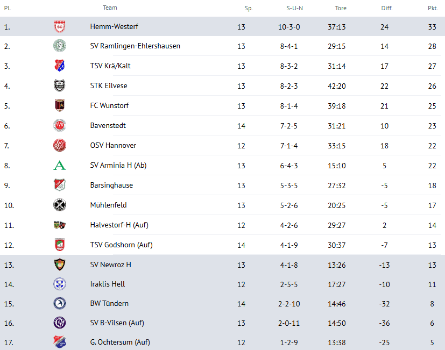Click the TSV Krä/Kalt team crest
This screenshot has width=445, height=350.
point(60,66)
